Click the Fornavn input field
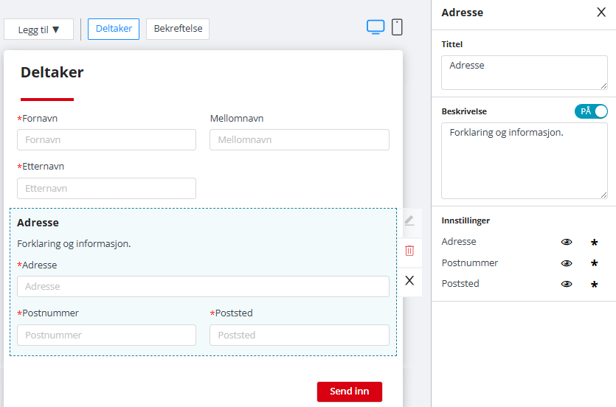The height and width of the screenshot is (407, 616). coord(106,139)
